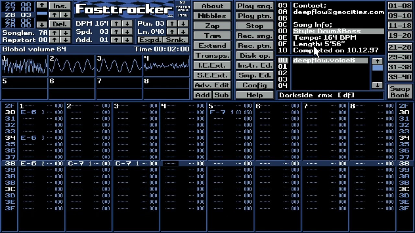
Task: Decrease the BPM value
Action: 127,24
